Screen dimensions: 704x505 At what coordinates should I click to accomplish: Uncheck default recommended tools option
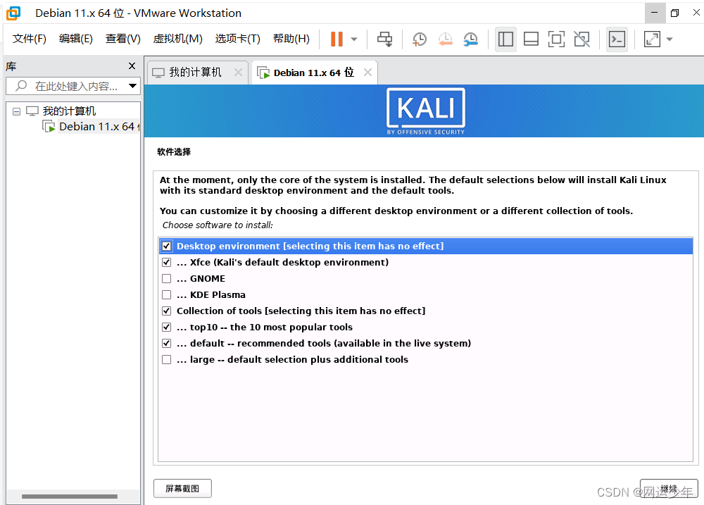point(167,343)
